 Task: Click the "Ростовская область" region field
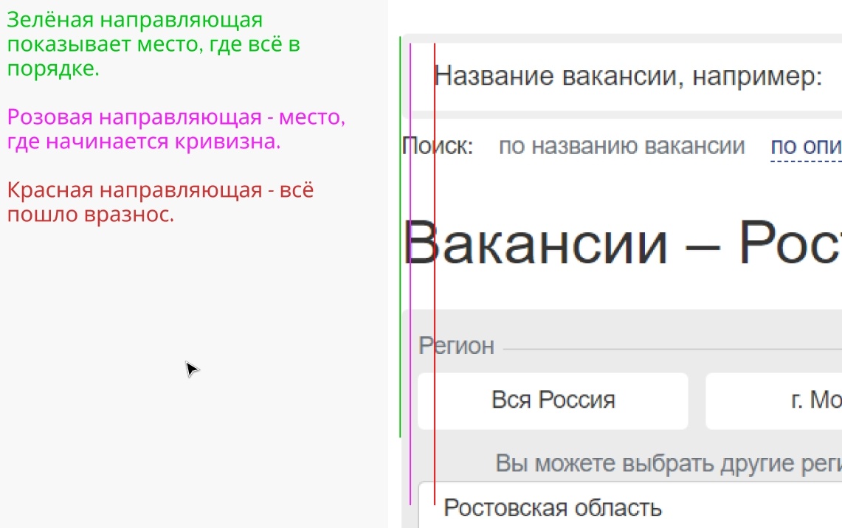coord(553,507)
